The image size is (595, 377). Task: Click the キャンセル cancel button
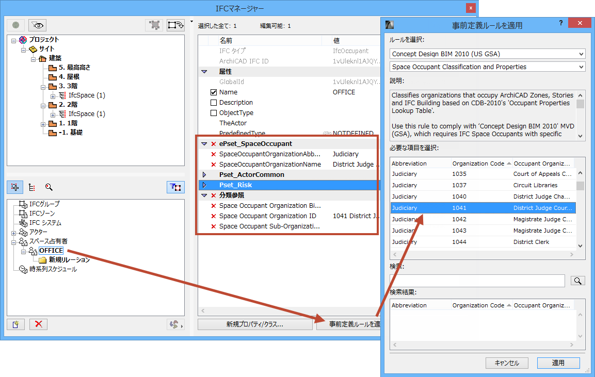(507, 363)
